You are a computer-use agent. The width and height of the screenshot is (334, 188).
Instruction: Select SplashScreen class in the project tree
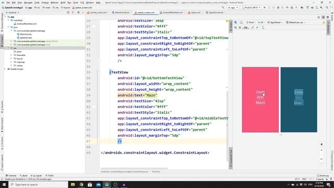[x=25, y=38]
